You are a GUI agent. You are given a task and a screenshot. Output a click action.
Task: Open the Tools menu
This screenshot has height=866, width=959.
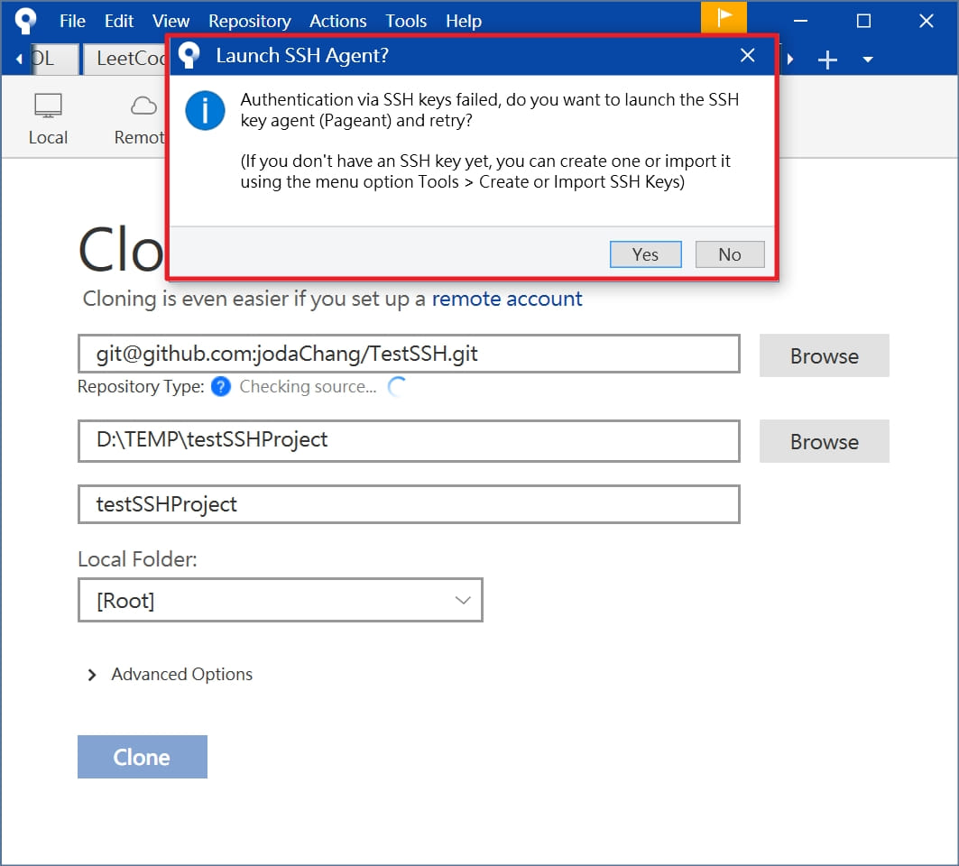(x=405, y=21)
